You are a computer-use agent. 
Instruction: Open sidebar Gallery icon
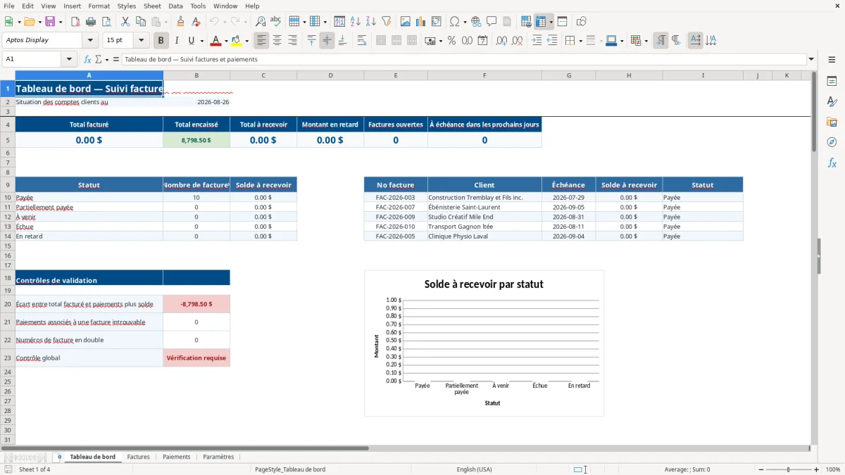coord(832,122)
